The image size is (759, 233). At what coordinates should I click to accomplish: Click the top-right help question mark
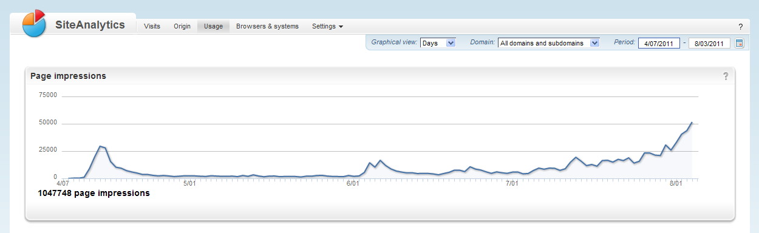point(740,27)
